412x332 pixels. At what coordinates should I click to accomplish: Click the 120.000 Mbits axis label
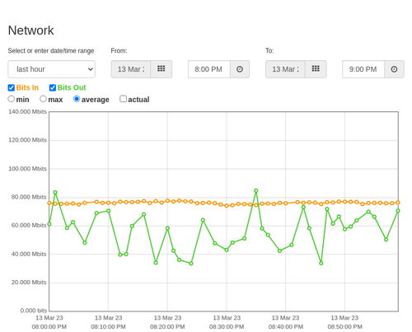click(x=27, y=140)
